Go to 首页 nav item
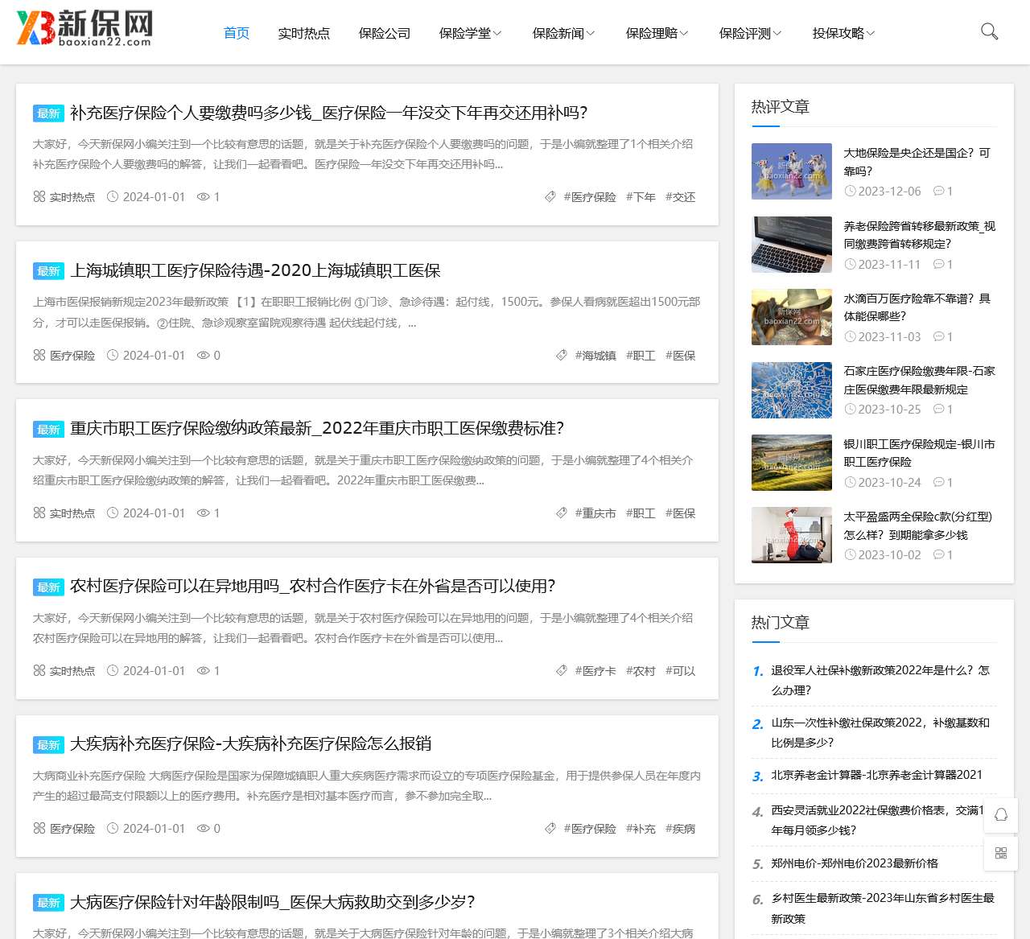1030x939 pixels. click(237, 33)
